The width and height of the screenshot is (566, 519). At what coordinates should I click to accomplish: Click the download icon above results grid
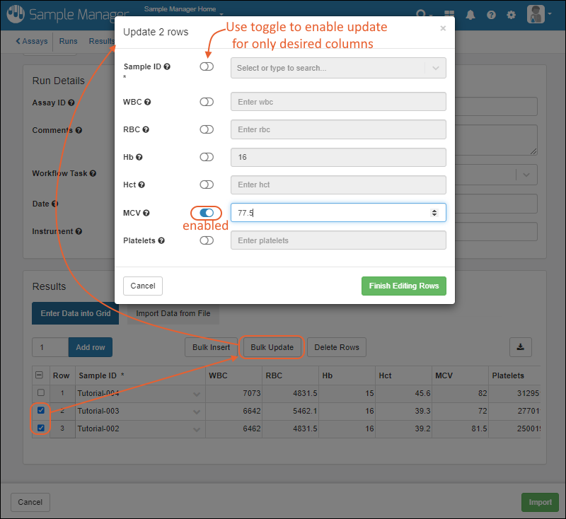coord(520,347)
